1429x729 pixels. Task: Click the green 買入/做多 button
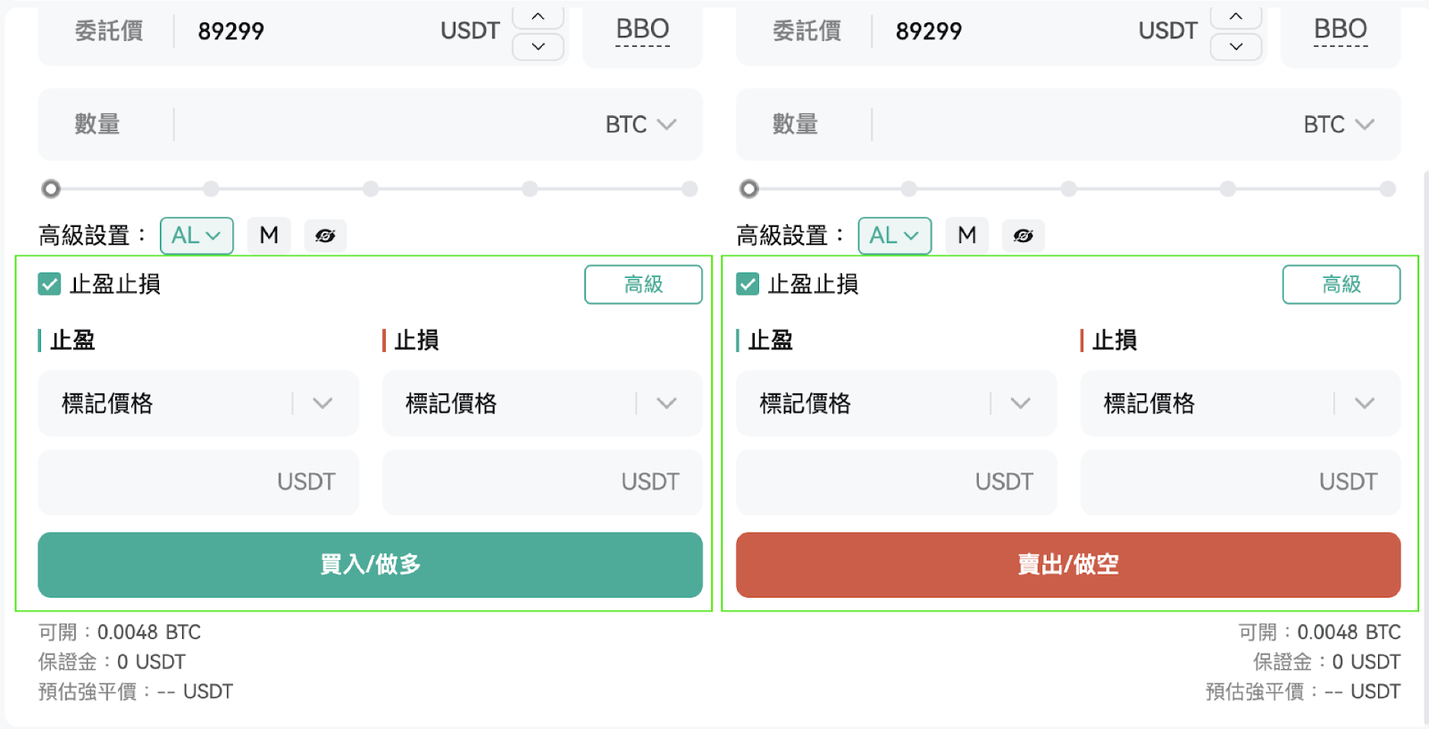(370, 565)
